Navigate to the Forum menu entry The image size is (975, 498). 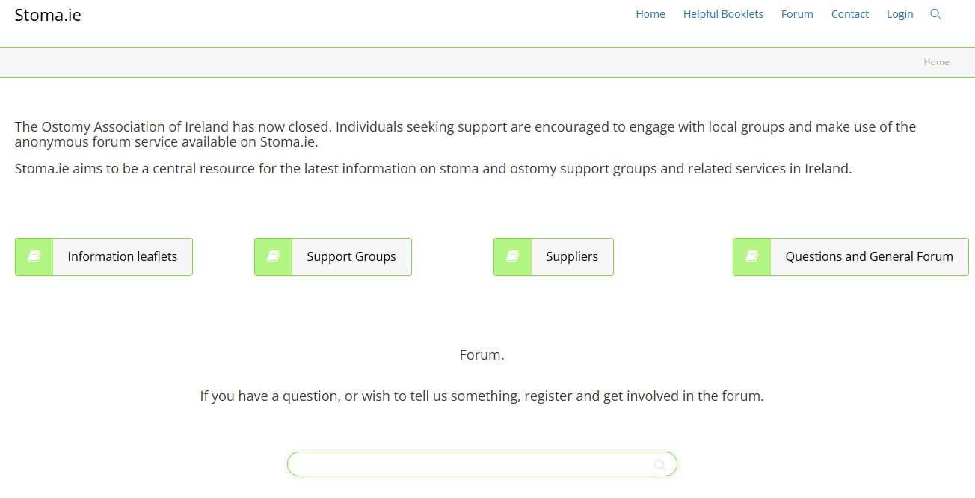[796, 14]
